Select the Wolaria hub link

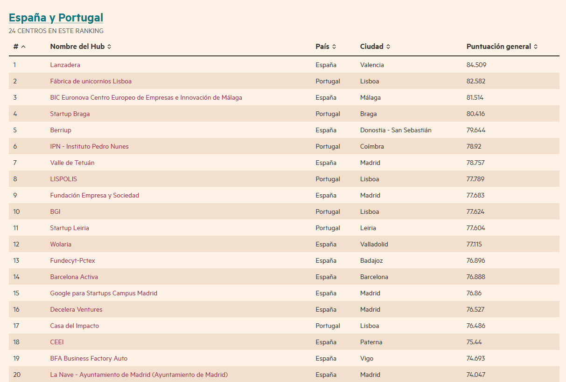61,244
